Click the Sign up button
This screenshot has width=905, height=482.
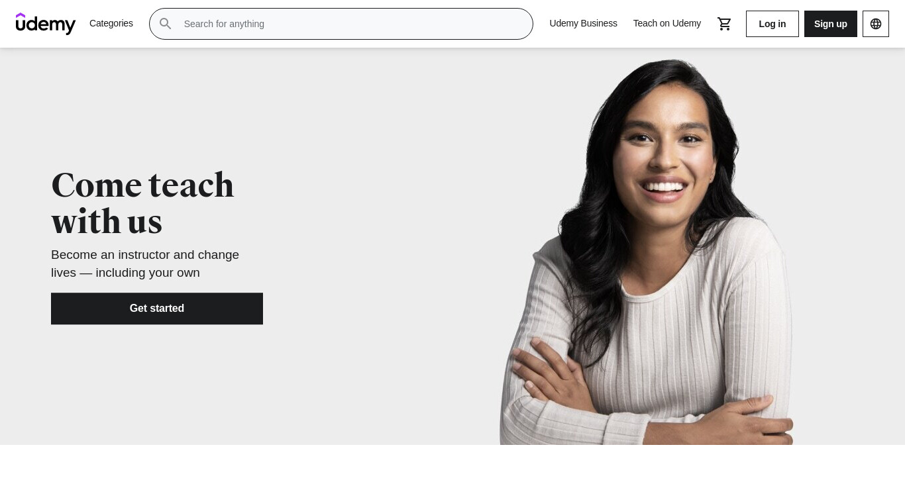point(831,24)
